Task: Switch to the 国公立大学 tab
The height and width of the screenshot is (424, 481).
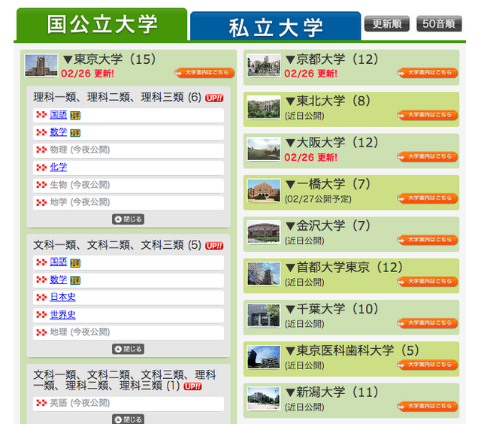Action: [x=102, y=24]
